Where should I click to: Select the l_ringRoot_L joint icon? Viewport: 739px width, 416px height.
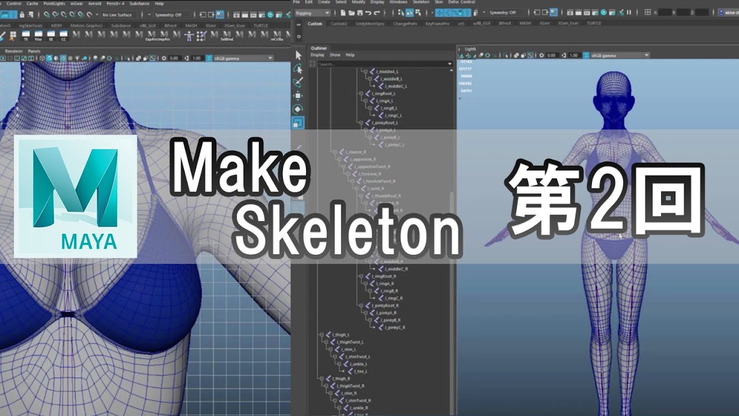[x=368, y=94]
